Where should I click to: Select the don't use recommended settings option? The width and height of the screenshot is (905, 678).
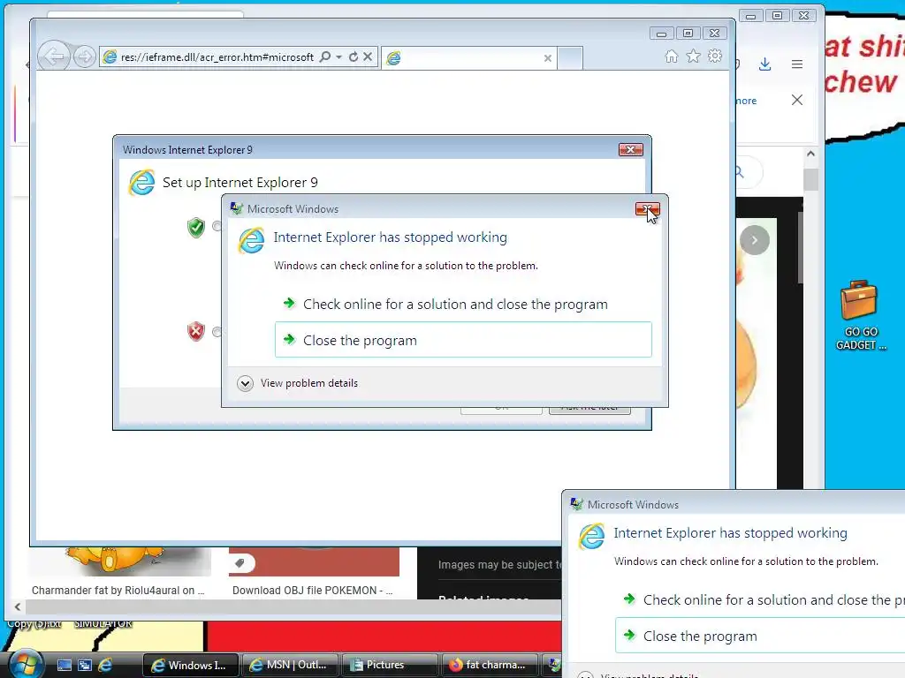tap(217, 332)
